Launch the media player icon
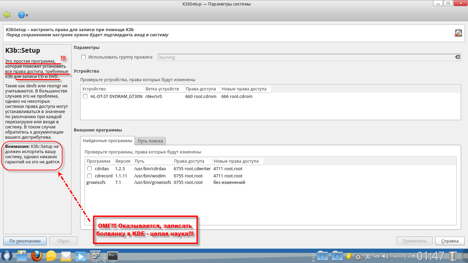Viewport: 468px width, 263px height. [x=81, y=256]
